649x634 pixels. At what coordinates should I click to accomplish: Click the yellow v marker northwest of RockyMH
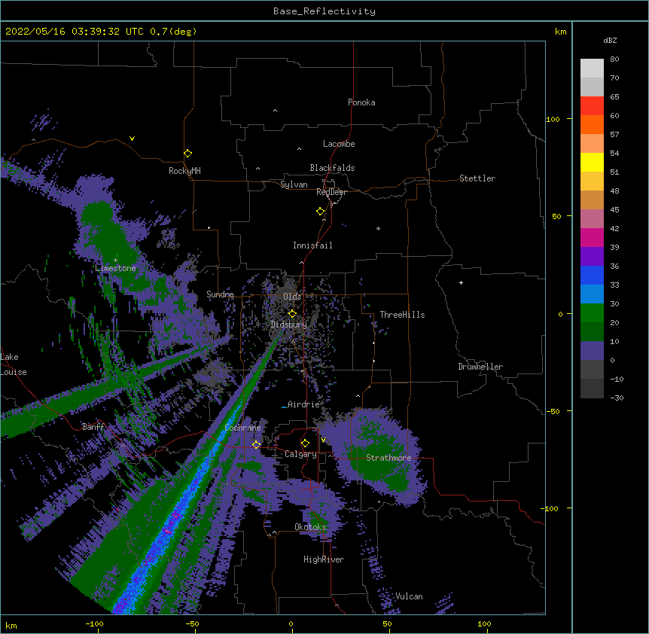point(132,139)
